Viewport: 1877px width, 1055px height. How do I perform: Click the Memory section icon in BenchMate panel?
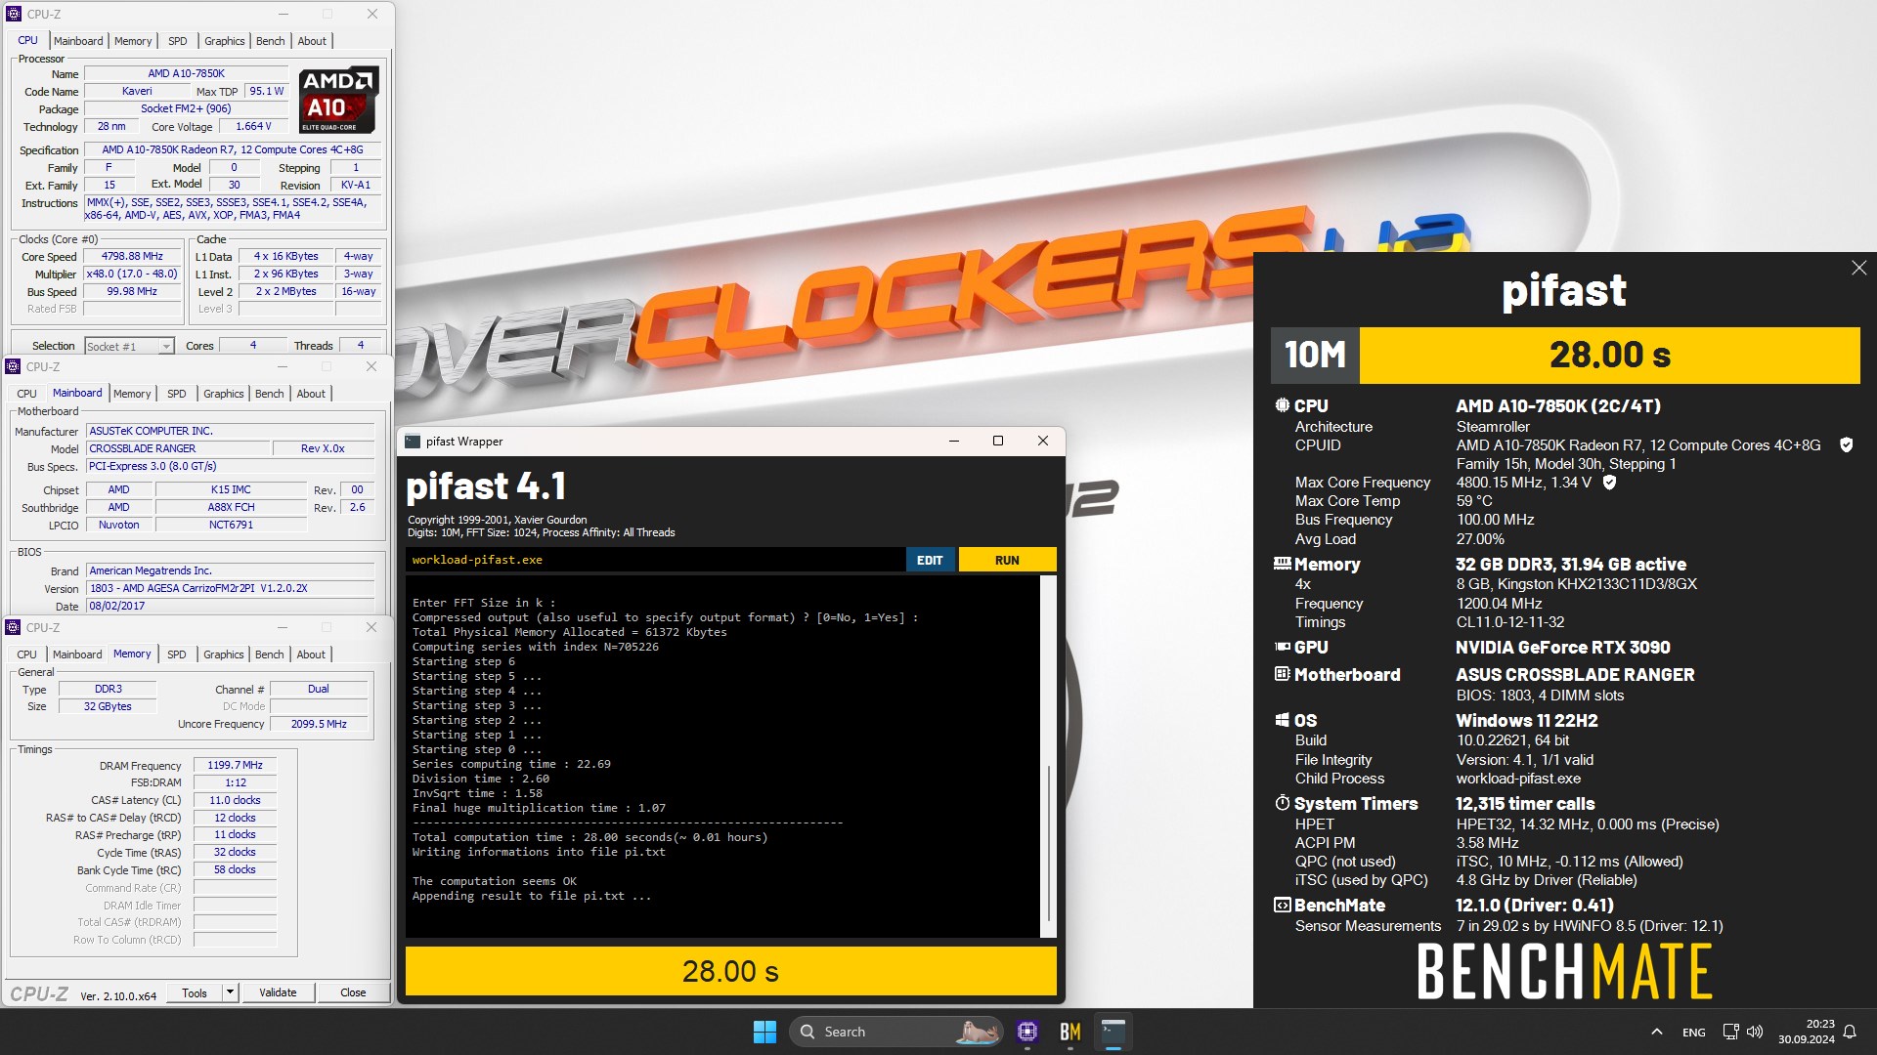pyautogui.click(x=1282, y=564)
